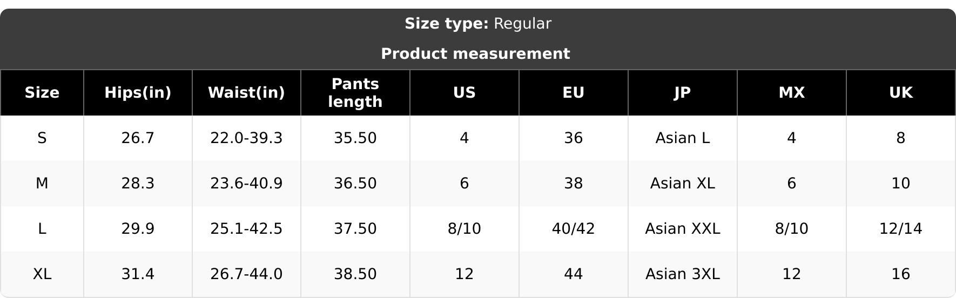Click waist value 22.0-39.3
The height and width of the screenshot is (298, 956).
click(x=246, y=138)
